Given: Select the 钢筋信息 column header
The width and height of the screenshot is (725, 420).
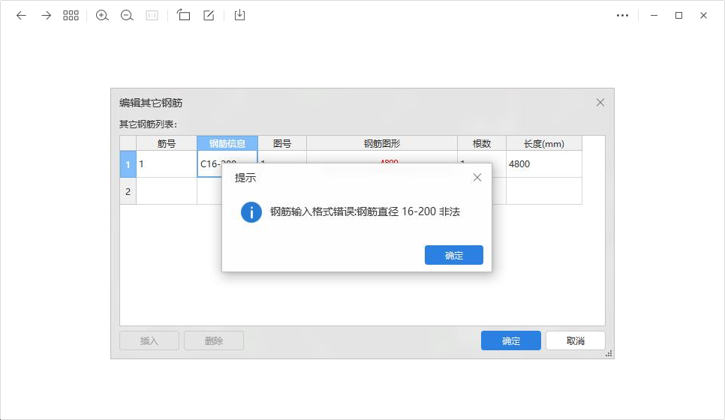Looking at the screenshot, I should click(227, 143).
